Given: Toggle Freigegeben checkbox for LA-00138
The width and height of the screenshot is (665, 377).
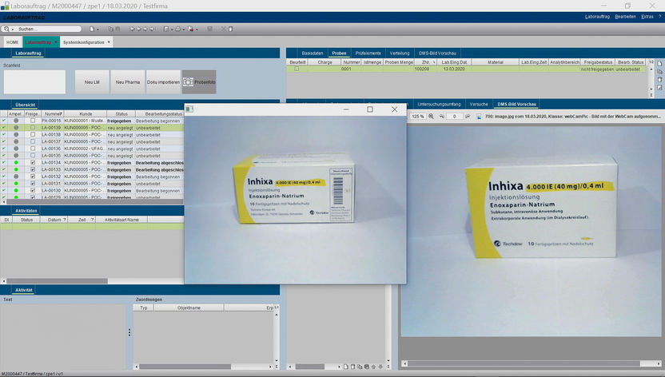Looking at the screenshot, I should 33,135.
